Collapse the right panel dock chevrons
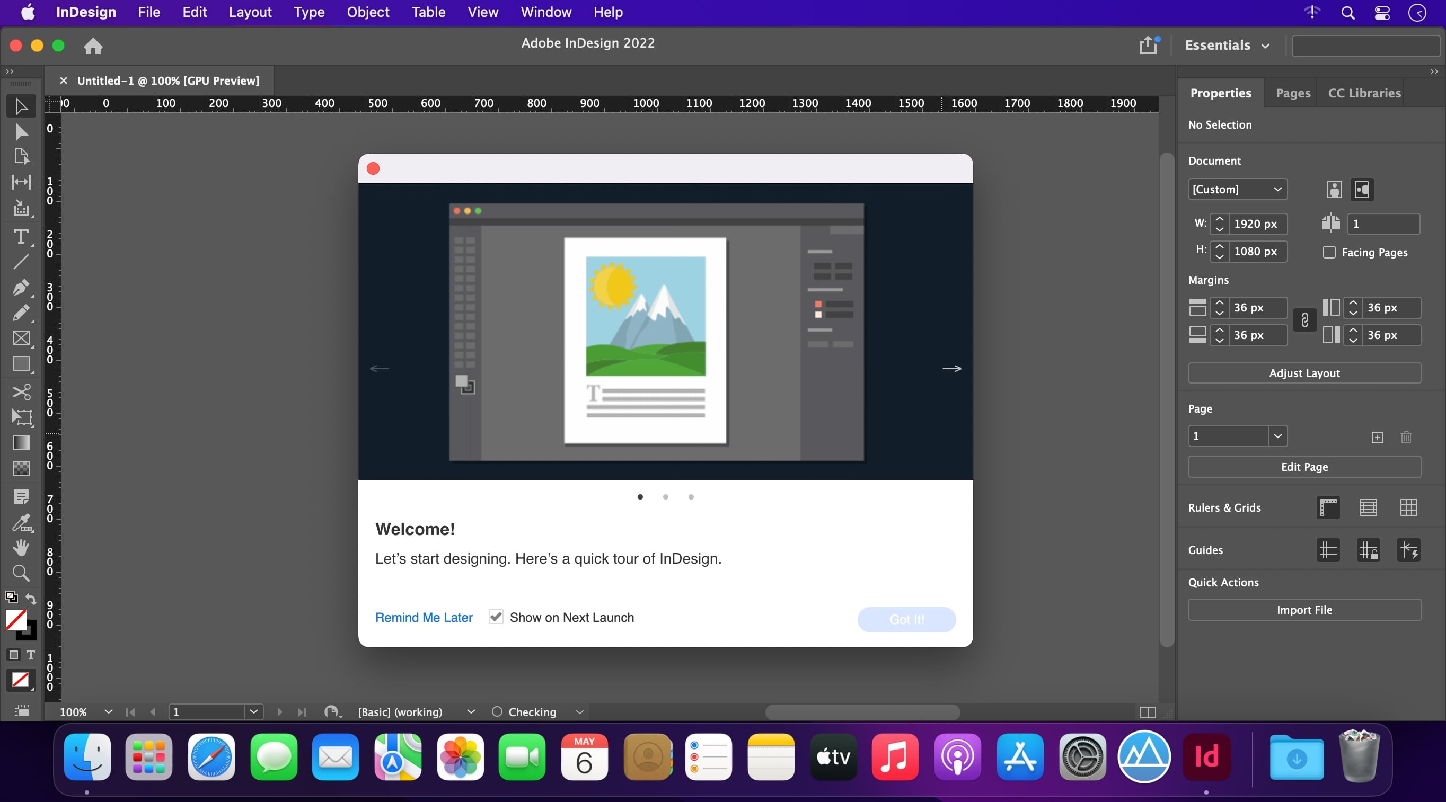Image resolution: width=1446 pixels, height=802 pixels. click(x=1434, y=71)
